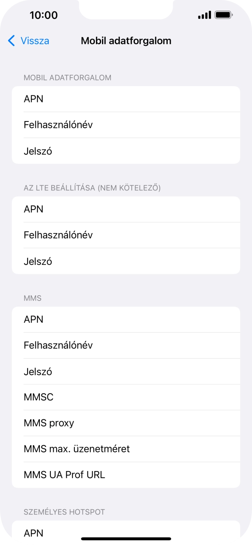
Task: Tap the Jelszó field in the LTE section
Action: coord(126,261)
